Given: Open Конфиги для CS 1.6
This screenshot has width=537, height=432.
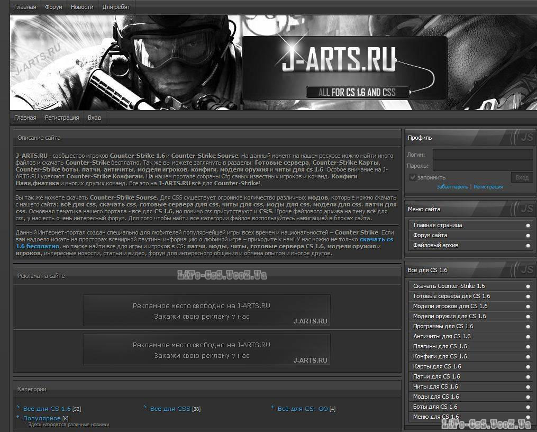Looking at the screenshot, I should click(x=471, y=356).
